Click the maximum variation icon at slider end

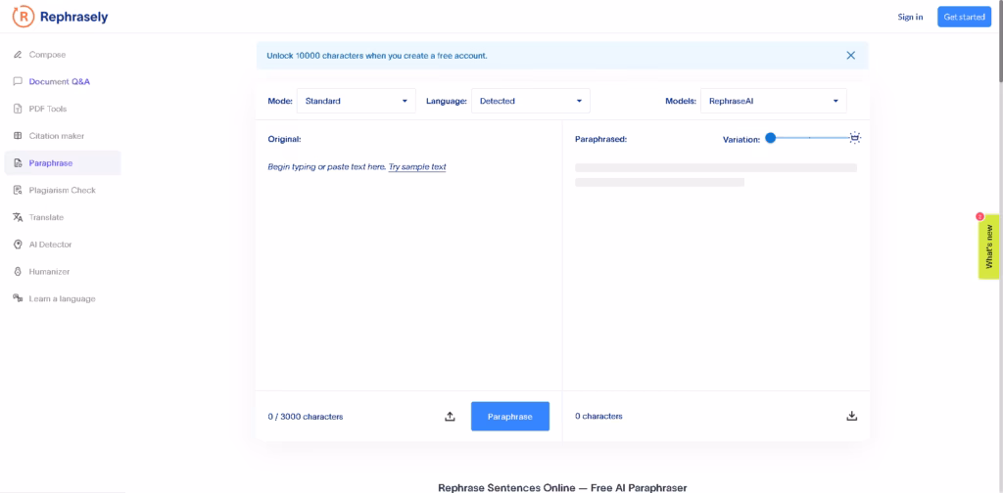tap(855, 138)
